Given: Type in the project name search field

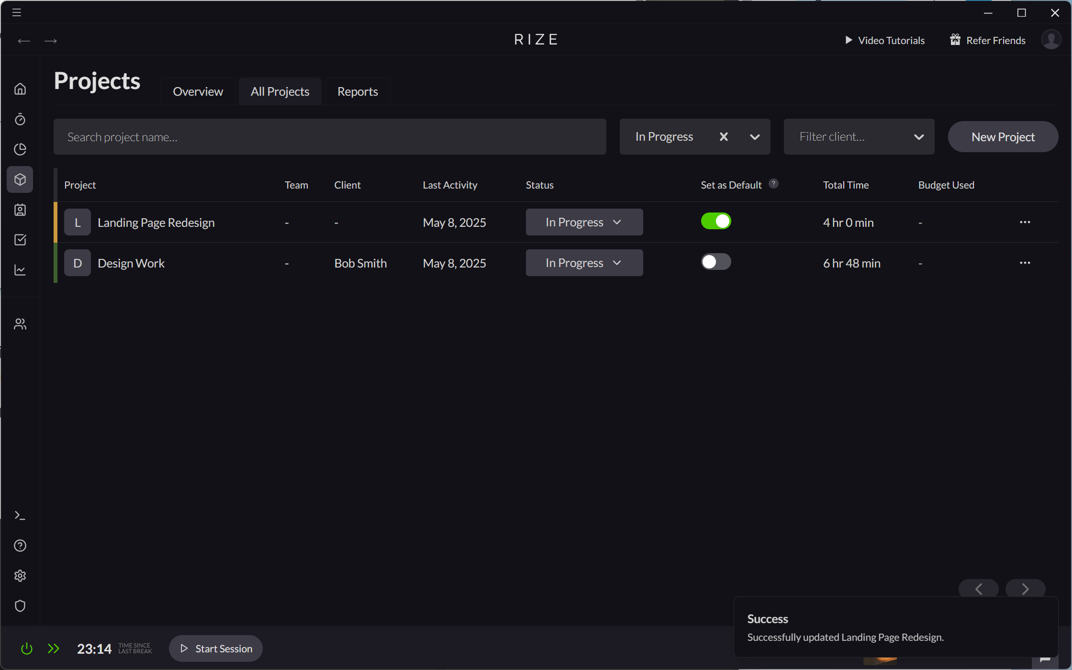Looking at the screenshot, I should pos(330,136).
